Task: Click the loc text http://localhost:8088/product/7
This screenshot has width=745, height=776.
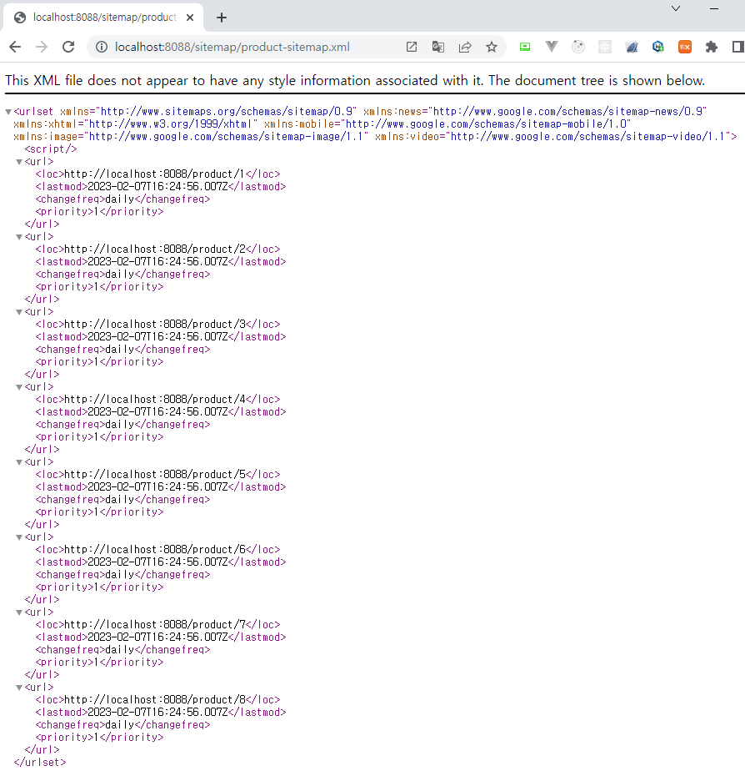Action: 154,625
